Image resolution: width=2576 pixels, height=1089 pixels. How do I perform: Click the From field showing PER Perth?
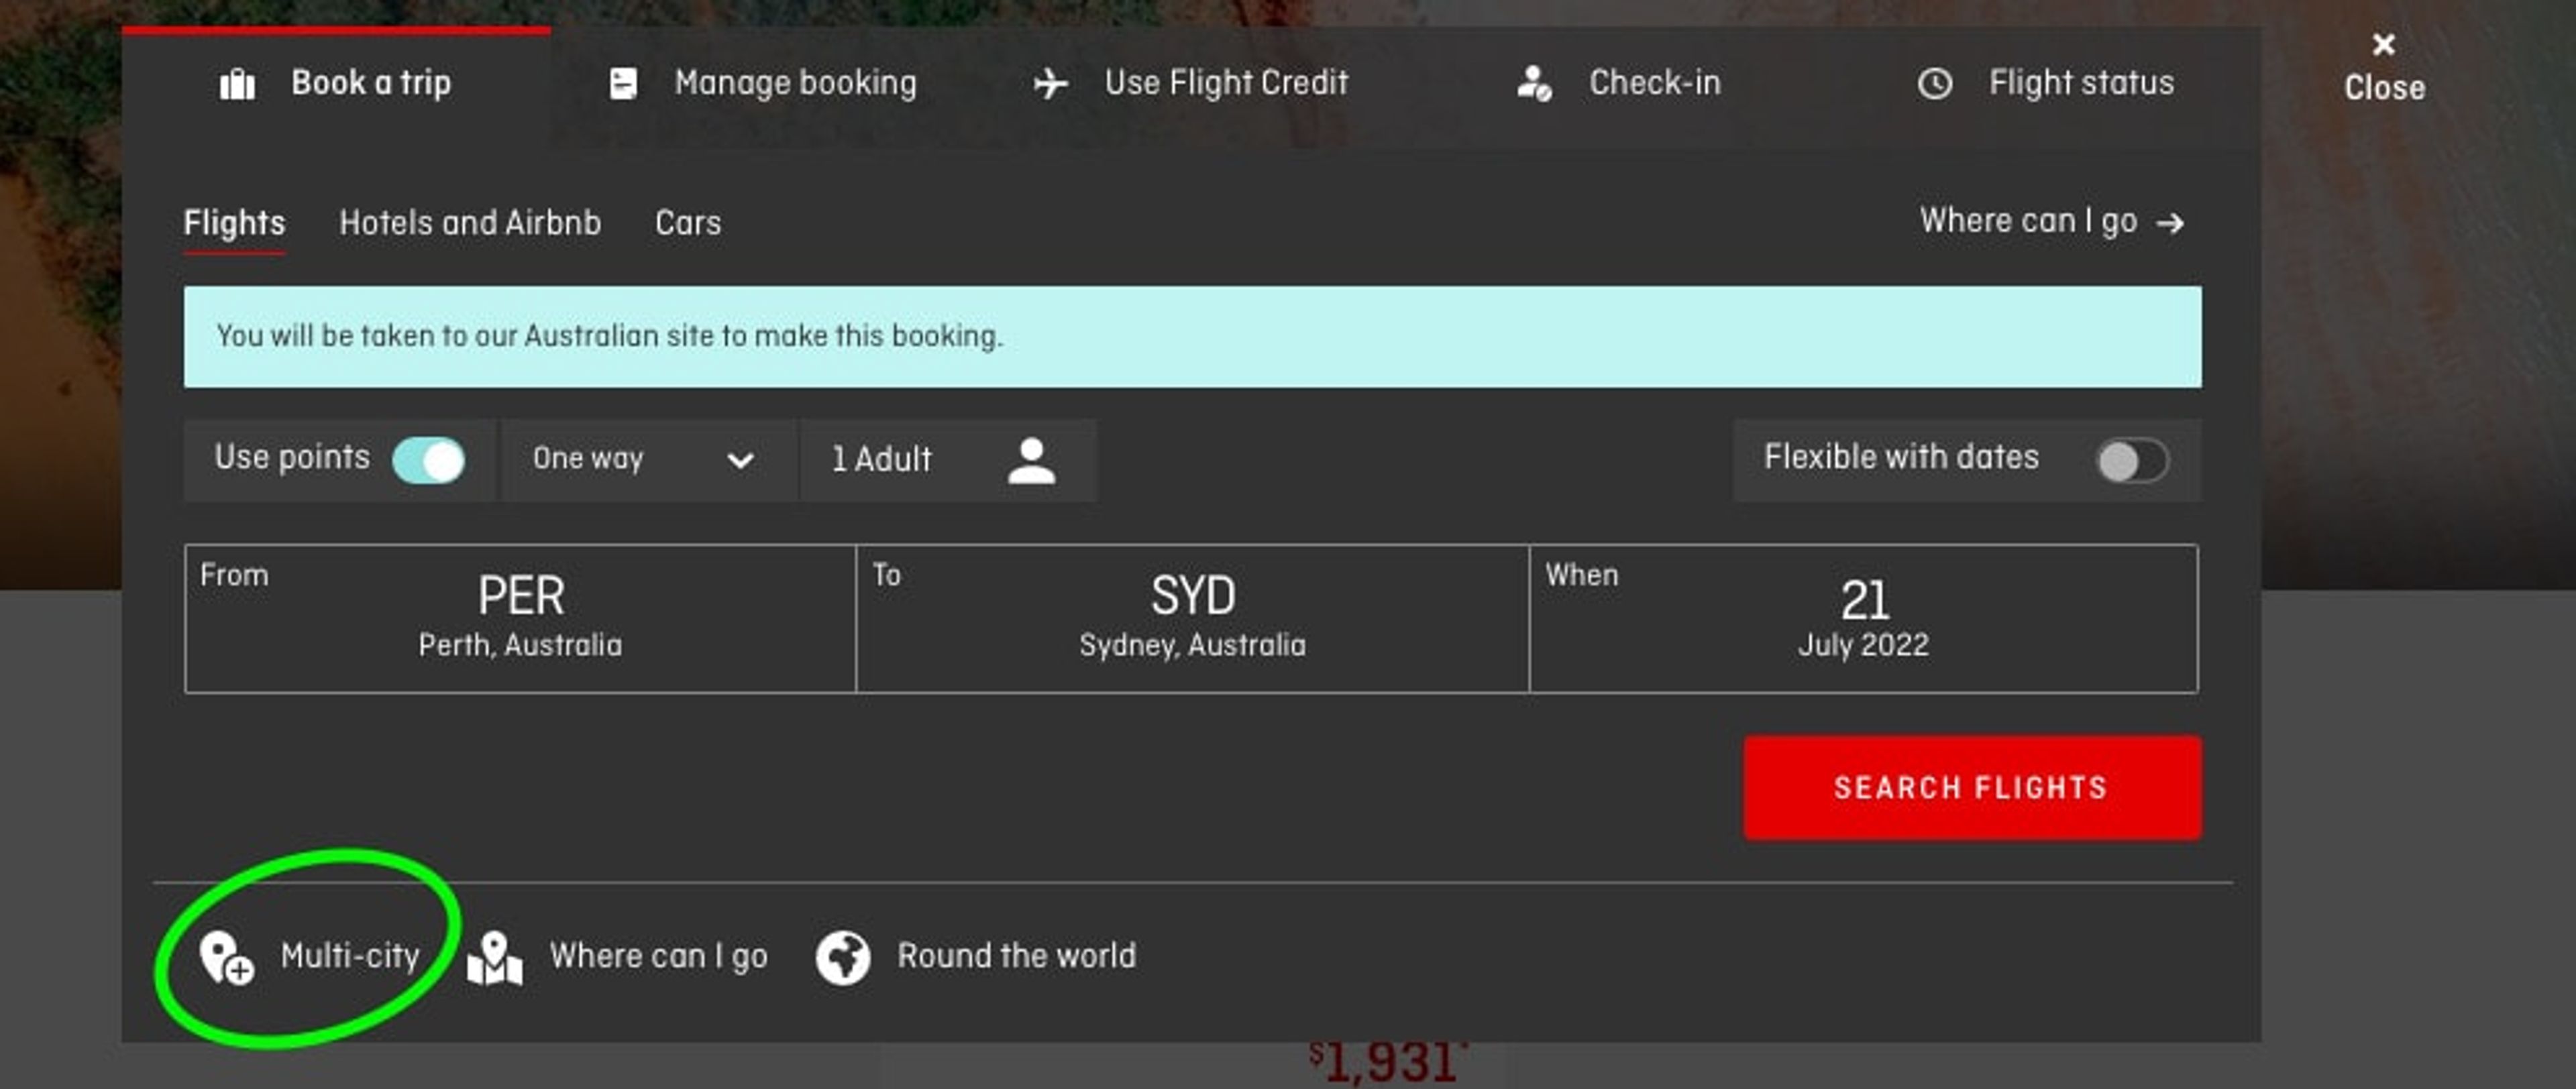pos(520,619)
